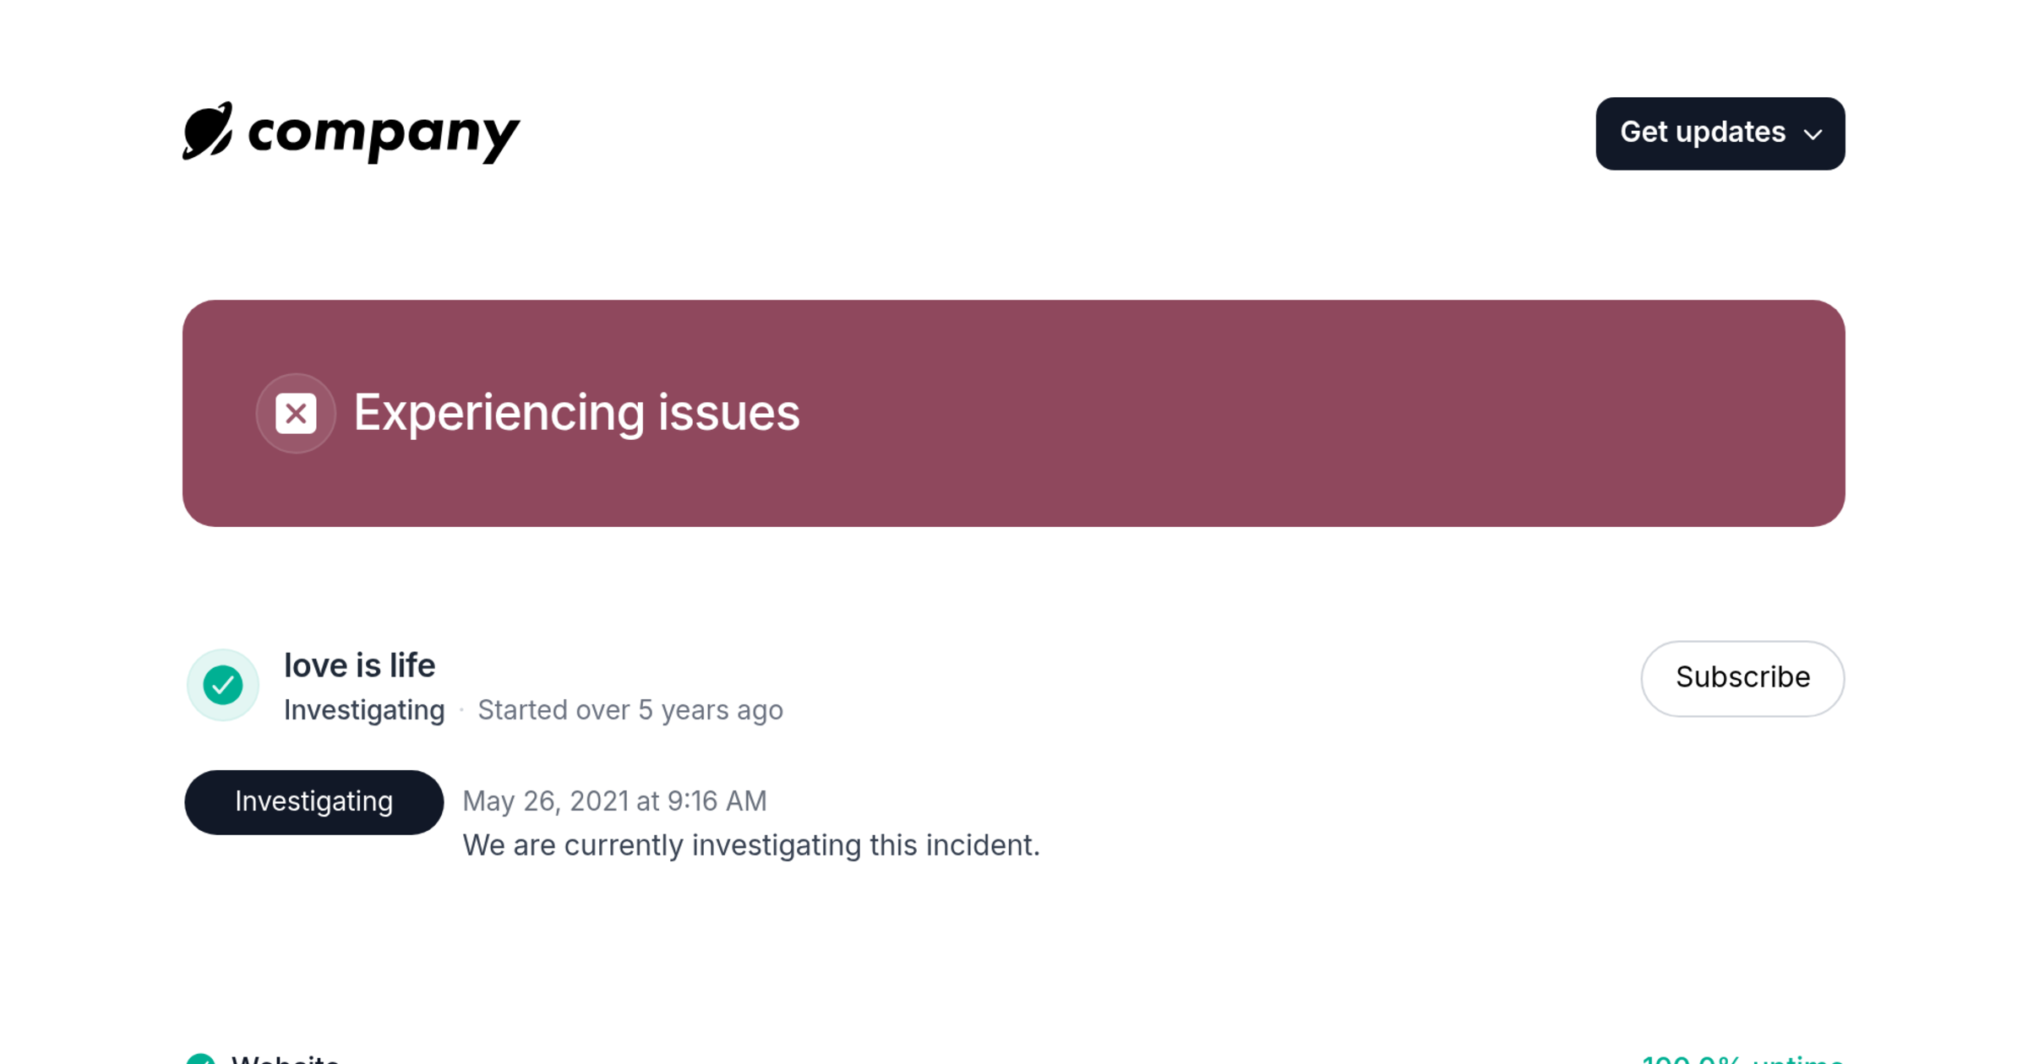Expand the chevron arrow in Get updates
2028x1064 pixels.
pos(1813,134)
